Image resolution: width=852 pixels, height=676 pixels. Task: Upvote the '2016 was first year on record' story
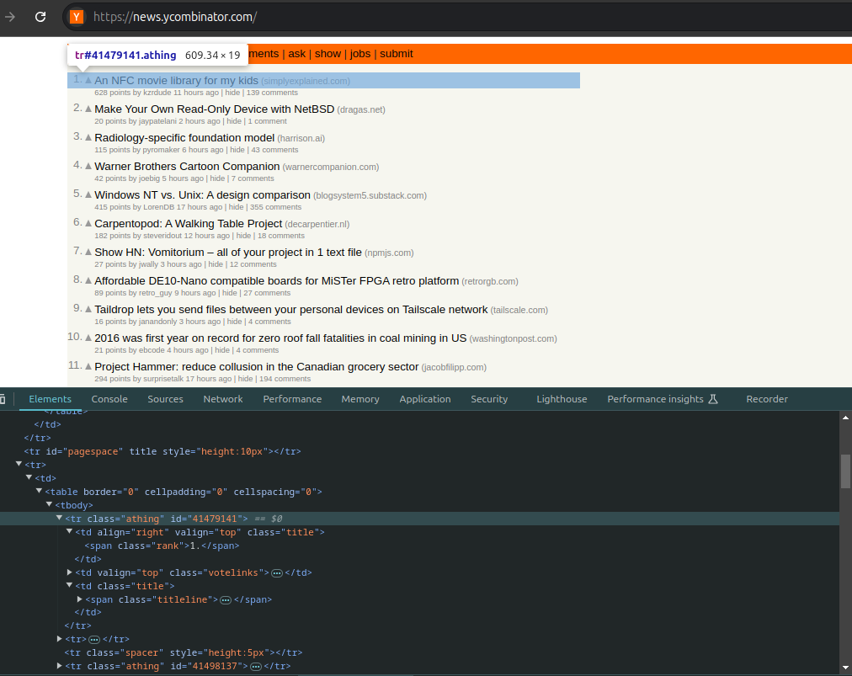pos(88,338)
